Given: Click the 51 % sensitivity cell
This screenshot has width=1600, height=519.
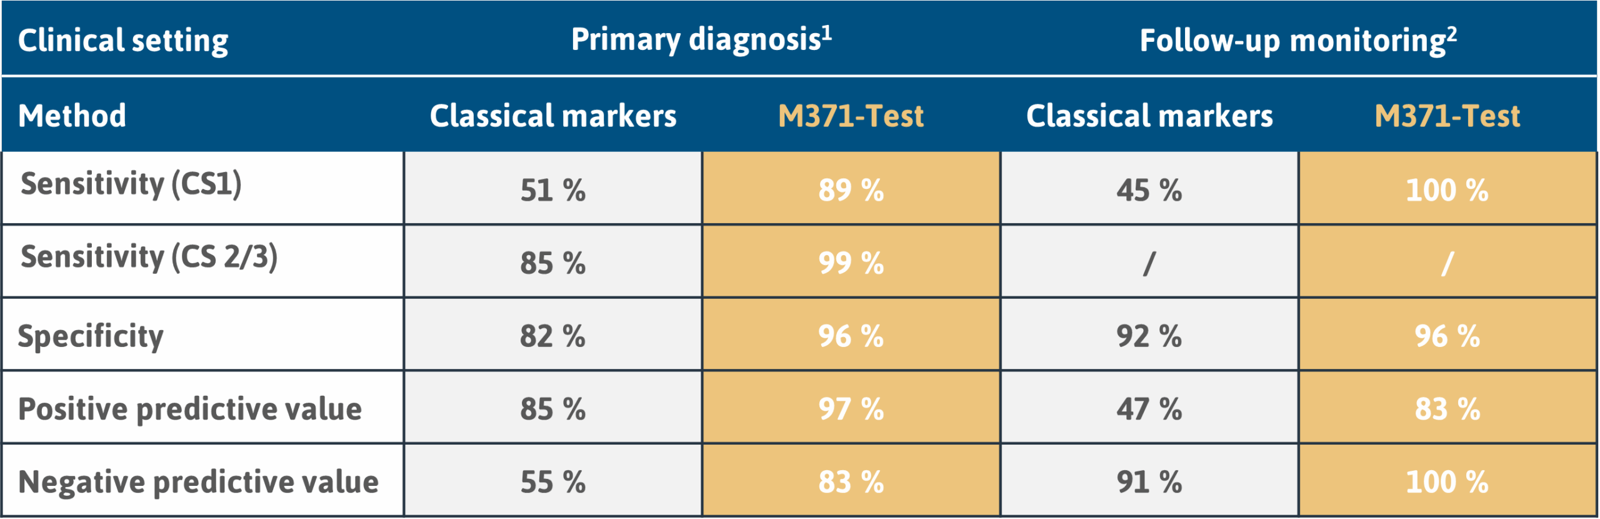Looking at the screenshot, I should (x=553, y=190).
